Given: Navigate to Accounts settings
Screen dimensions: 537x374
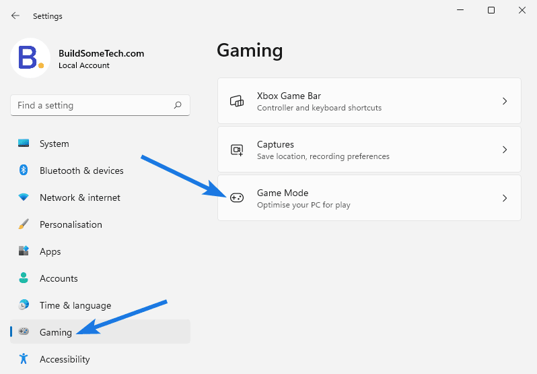Looking at the screenshot, I should coord(100,278).
